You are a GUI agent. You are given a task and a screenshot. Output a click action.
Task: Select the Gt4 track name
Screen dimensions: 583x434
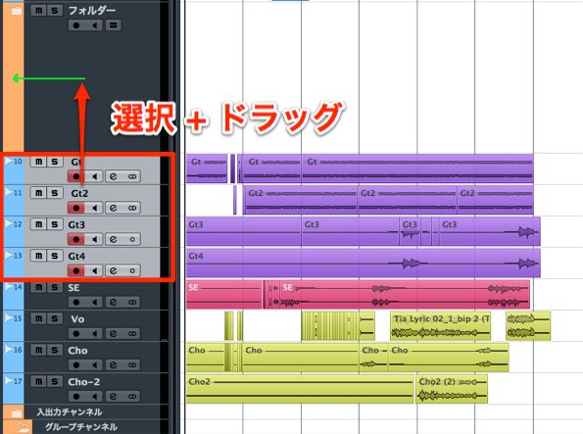click(76, 257)
